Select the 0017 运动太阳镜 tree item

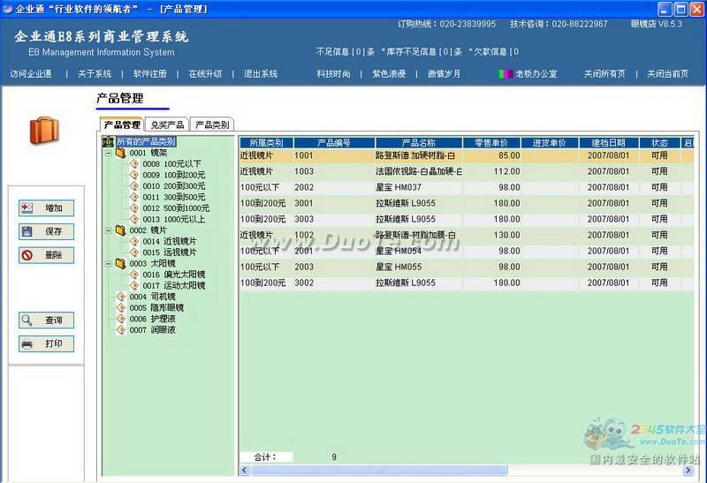pos(174,286)
